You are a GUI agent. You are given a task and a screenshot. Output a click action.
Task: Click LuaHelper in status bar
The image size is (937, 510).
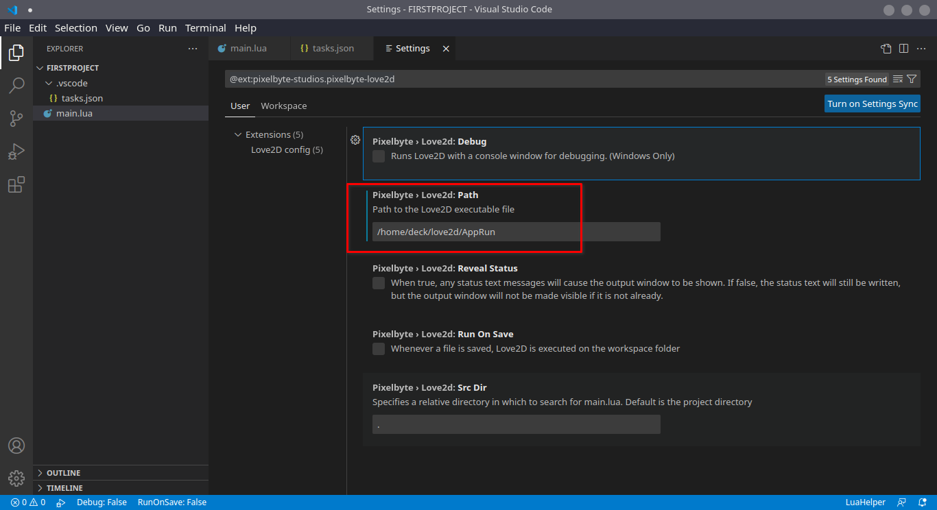coord(866,502)
